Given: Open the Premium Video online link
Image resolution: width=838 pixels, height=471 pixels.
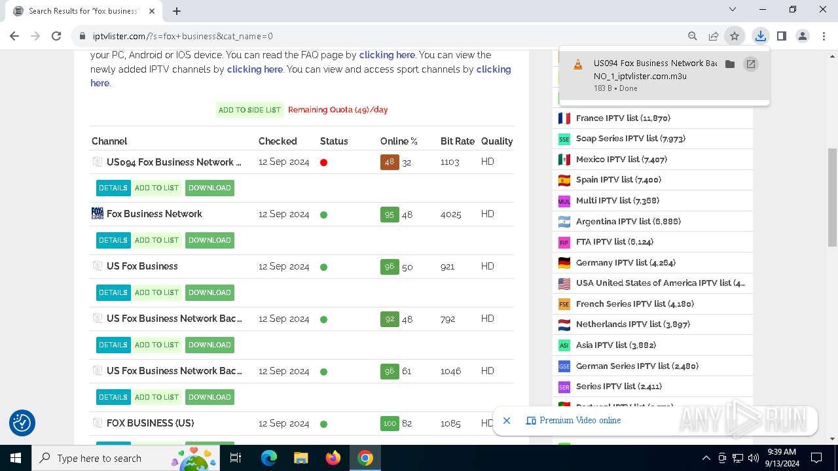Looking at the screenshot, I should (x=580, y=421).
